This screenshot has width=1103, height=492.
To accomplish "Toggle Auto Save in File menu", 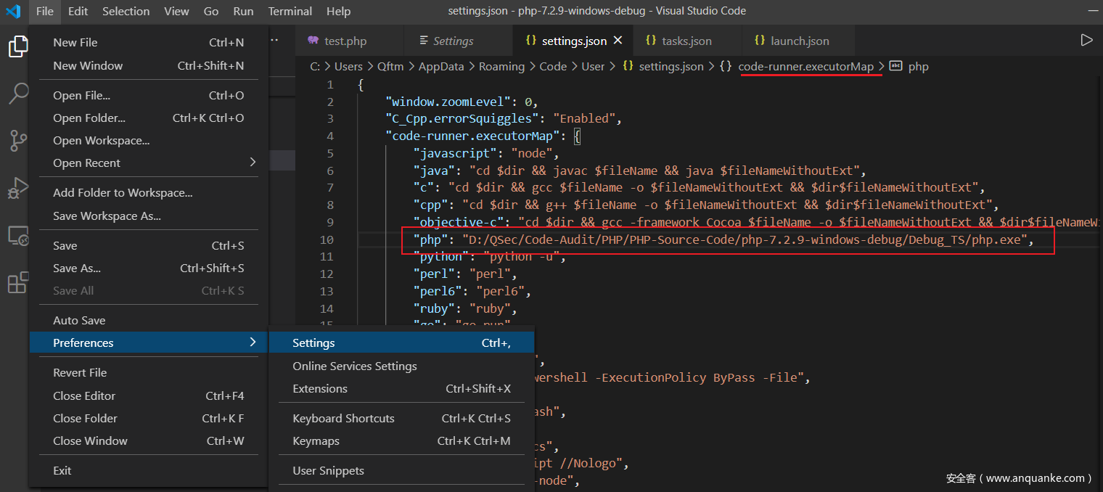I will (79, 321).
